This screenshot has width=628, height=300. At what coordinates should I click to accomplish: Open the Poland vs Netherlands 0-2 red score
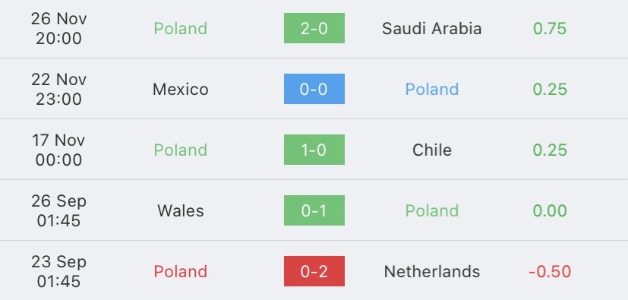[314, 271]
